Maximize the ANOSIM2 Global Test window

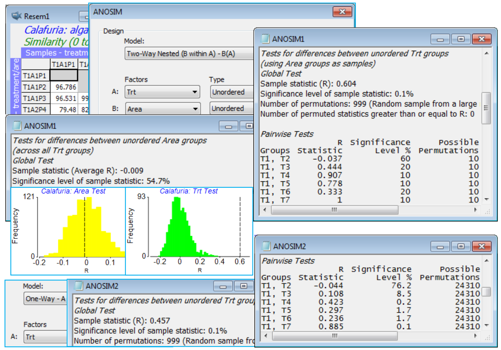[244, 286]
